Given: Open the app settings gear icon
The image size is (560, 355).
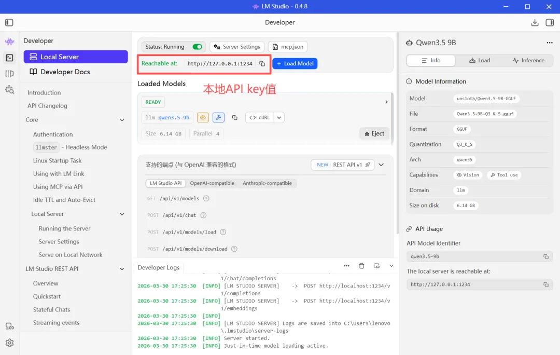Looking at the screenshot, I should [10, 343].
